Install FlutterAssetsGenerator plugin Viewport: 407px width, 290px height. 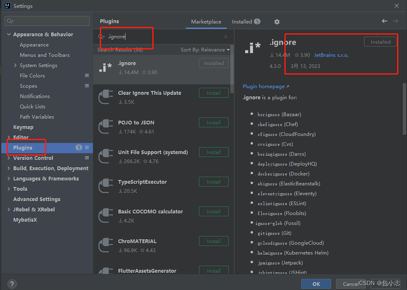tap(214, 270)
